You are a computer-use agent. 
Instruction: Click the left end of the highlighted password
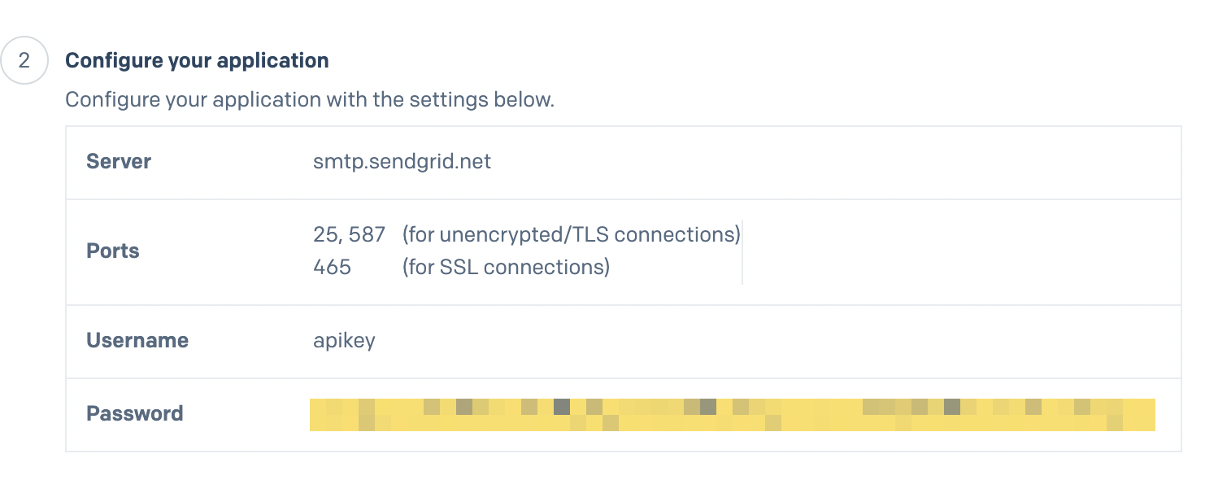[x=317, y=414]
